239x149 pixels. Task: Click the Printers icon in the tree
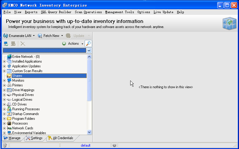pyautogui.click(x=9, y=85)
